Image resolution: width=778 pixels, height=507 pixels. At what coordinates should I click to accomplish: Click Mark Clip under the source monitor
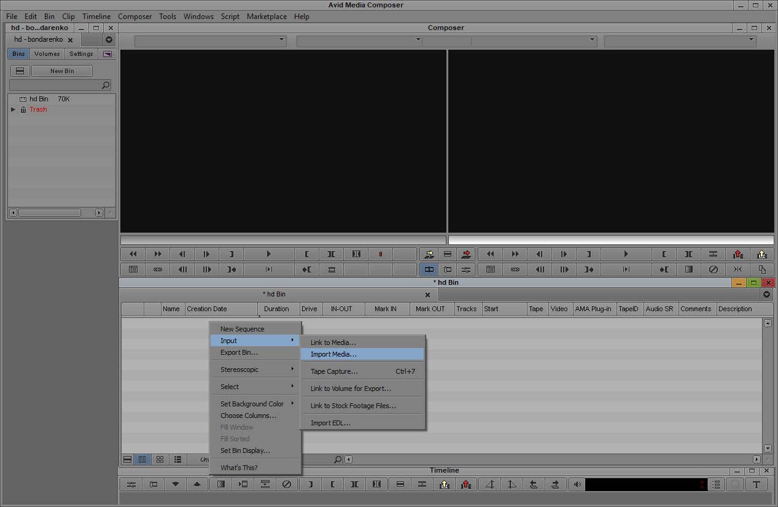pyautogui.click(x=331, y=254)
